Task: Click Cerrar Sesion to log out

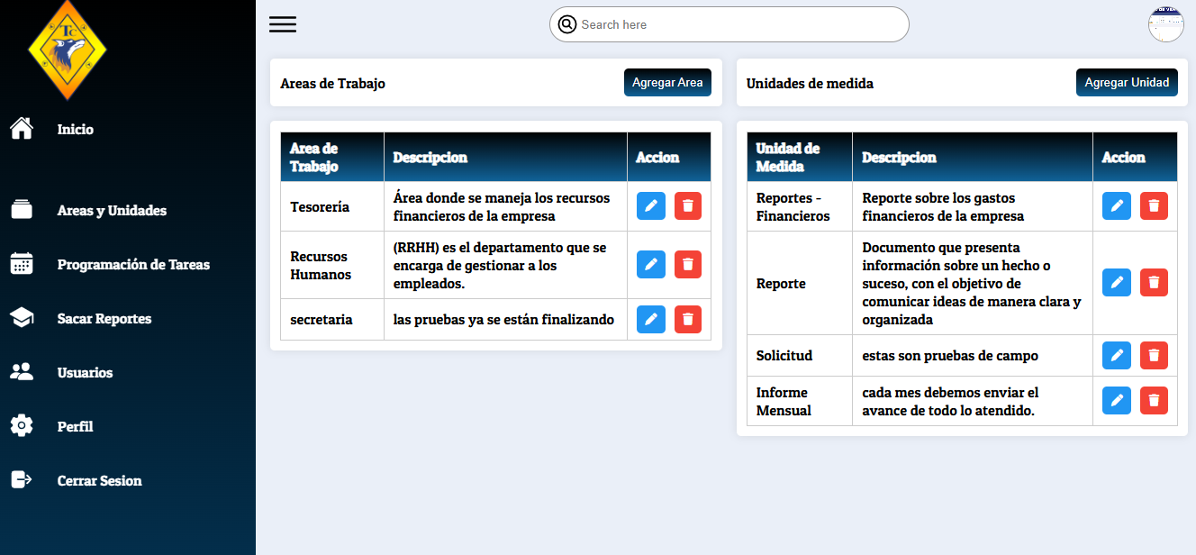Action: click(x=99, y=481)
